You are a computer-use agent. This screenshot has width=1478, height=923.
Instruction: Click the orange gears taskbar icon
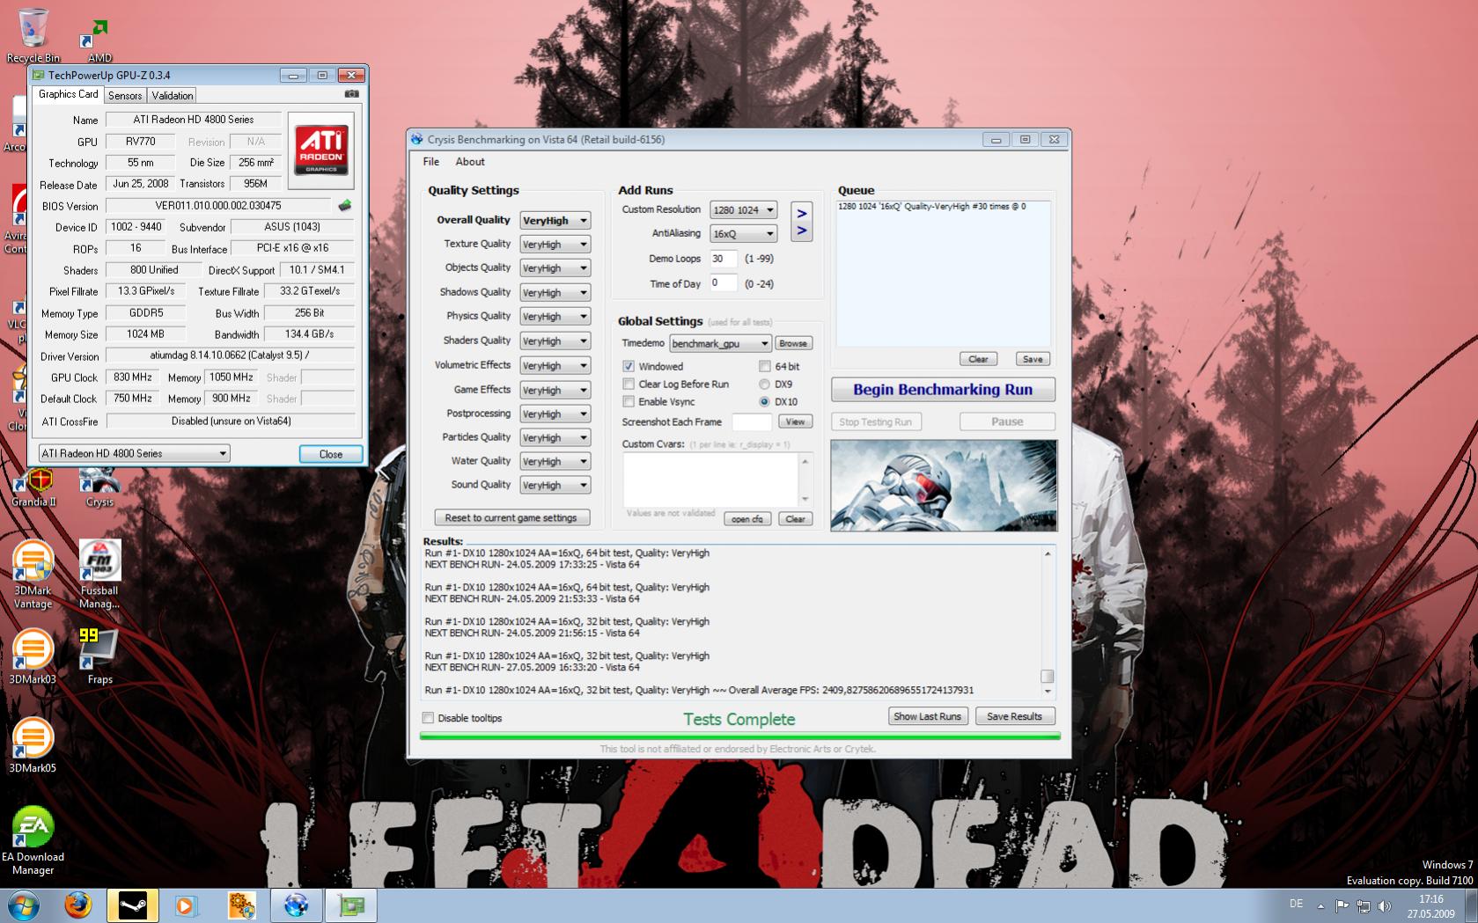(x=240, y=905)
